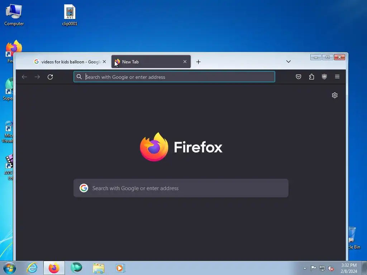The width and height of the screenshot is (367, 275).
Task: Select Recycle Bin on desktop
Action: click(x=354, y=238)
